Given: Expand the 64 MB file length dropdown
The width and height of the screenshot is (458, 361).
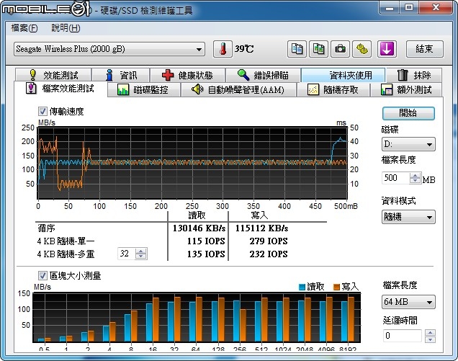Looking at the screenshot, I should coord(408,302).
